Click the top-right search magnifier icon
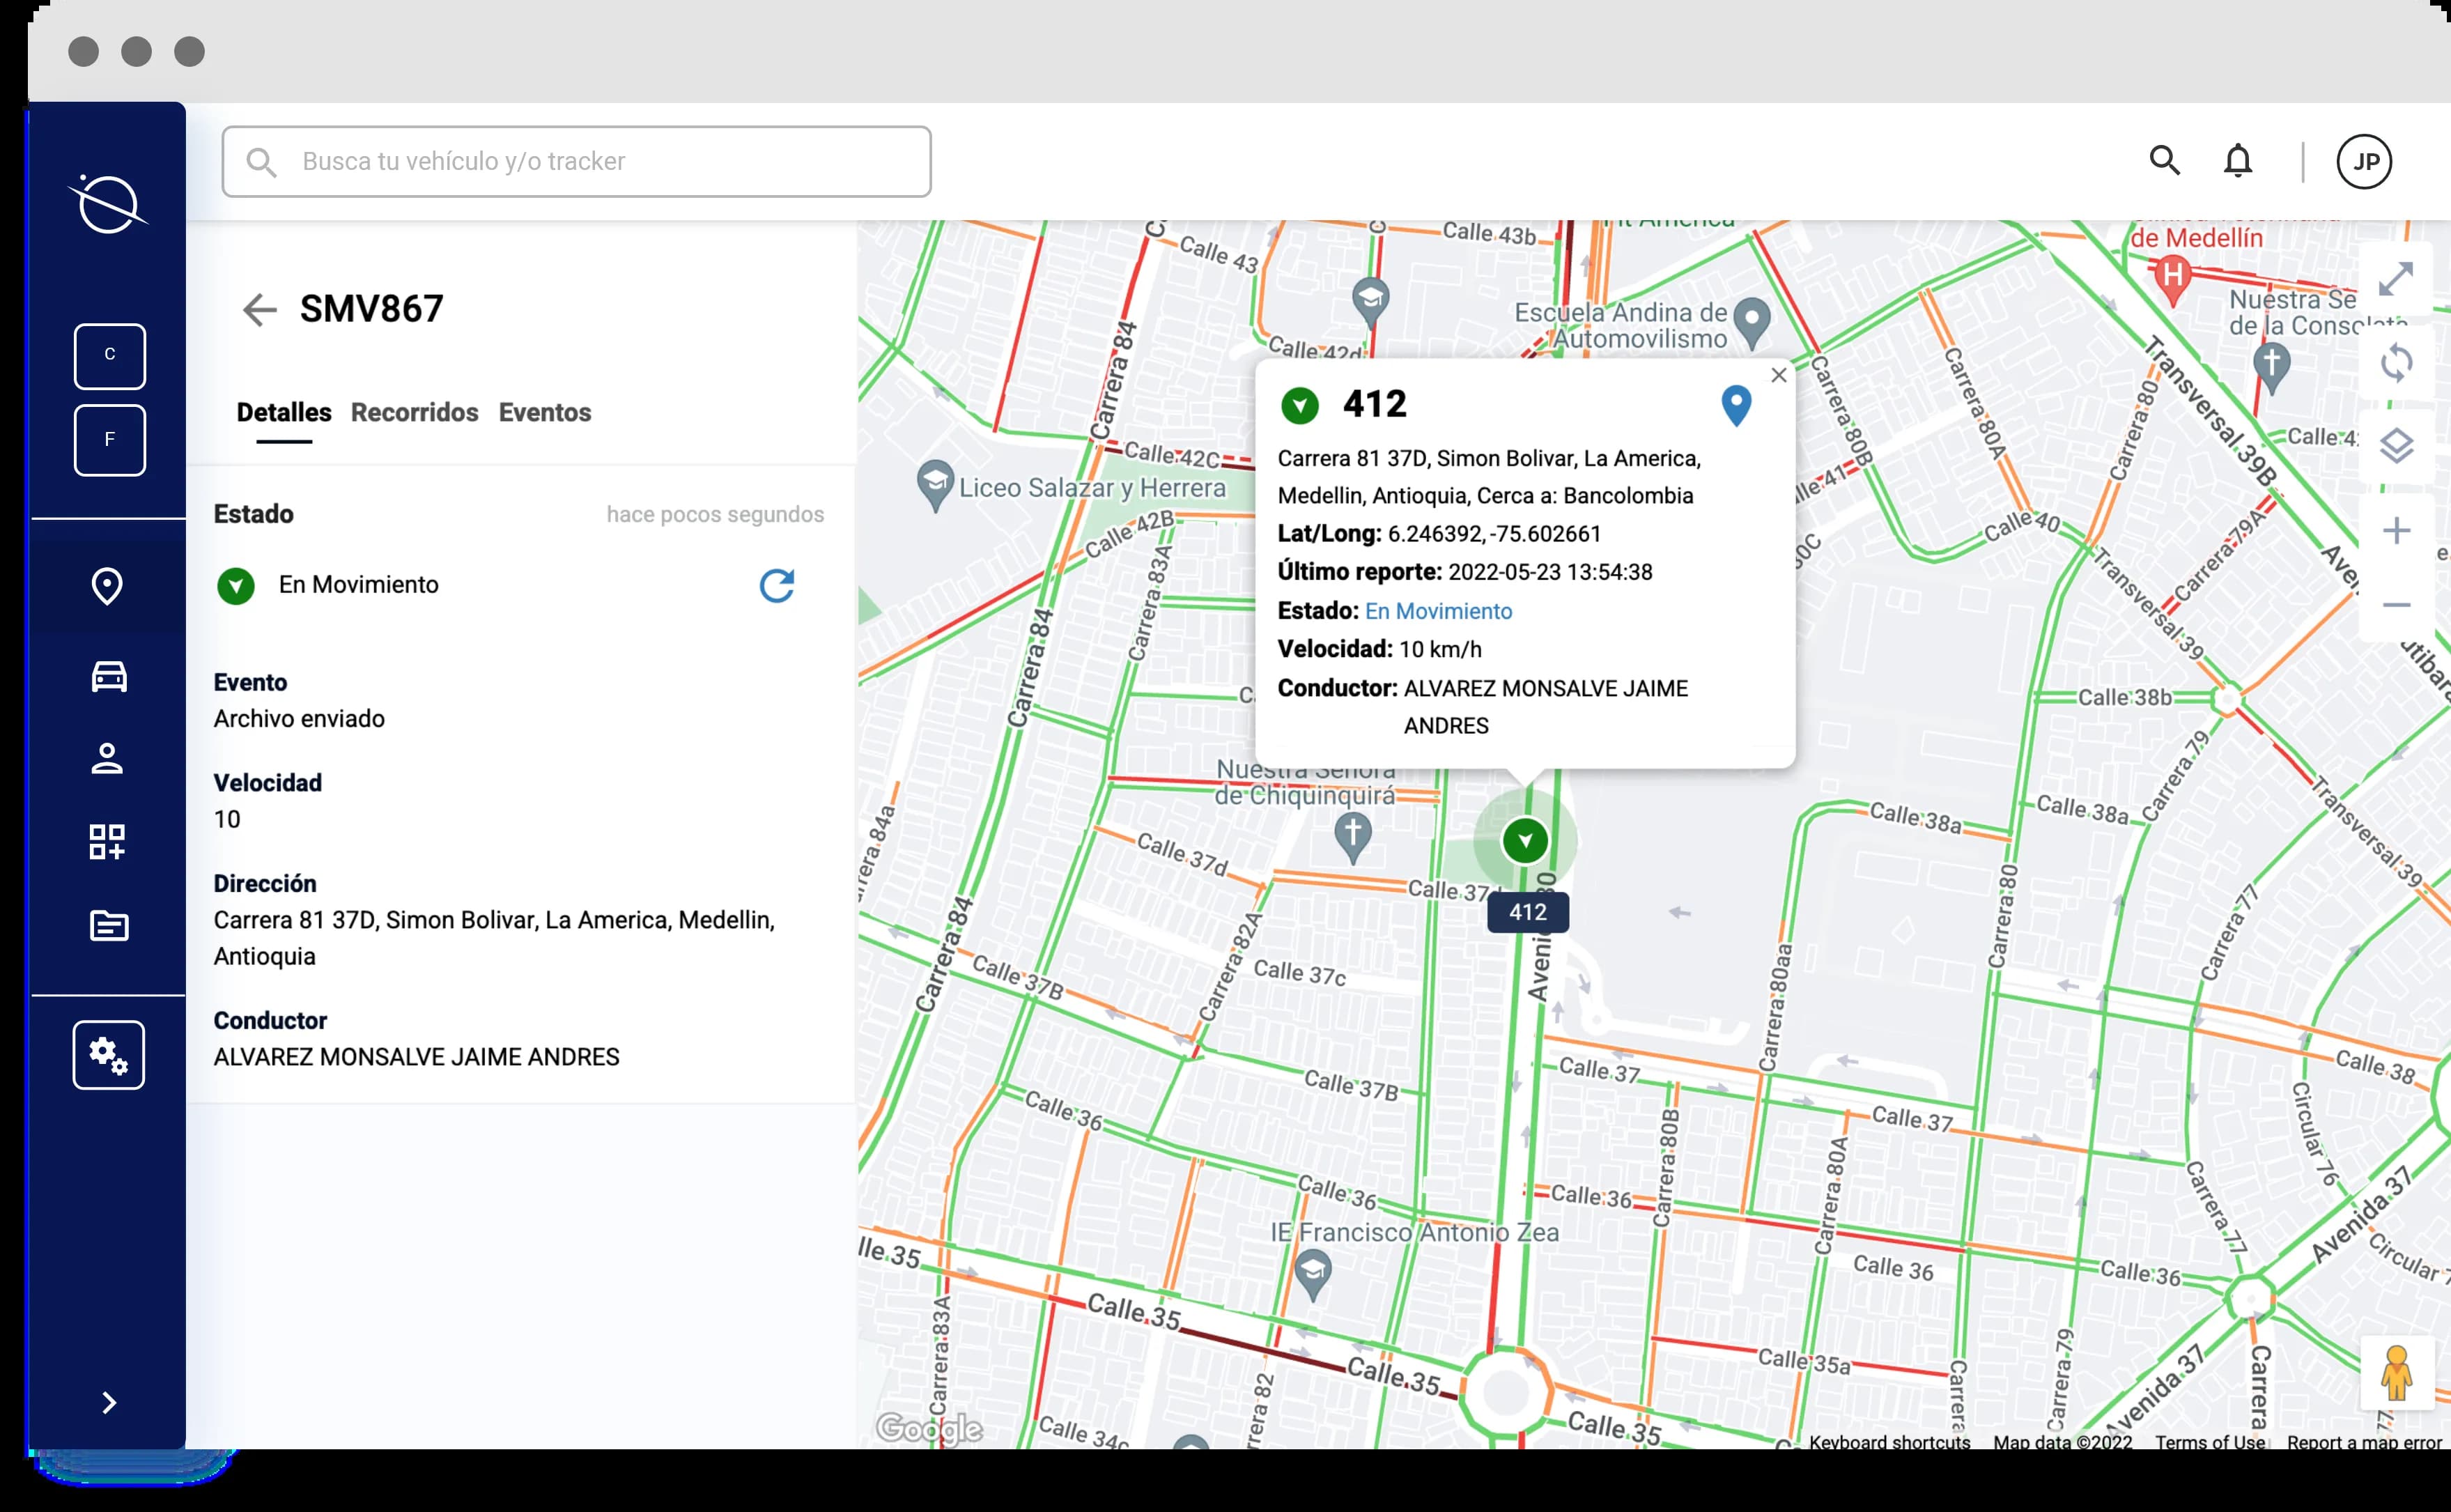Image resolution: width=2451 pixels, height=1512 pixels. pyautogui.click(x=2164, y=160)
